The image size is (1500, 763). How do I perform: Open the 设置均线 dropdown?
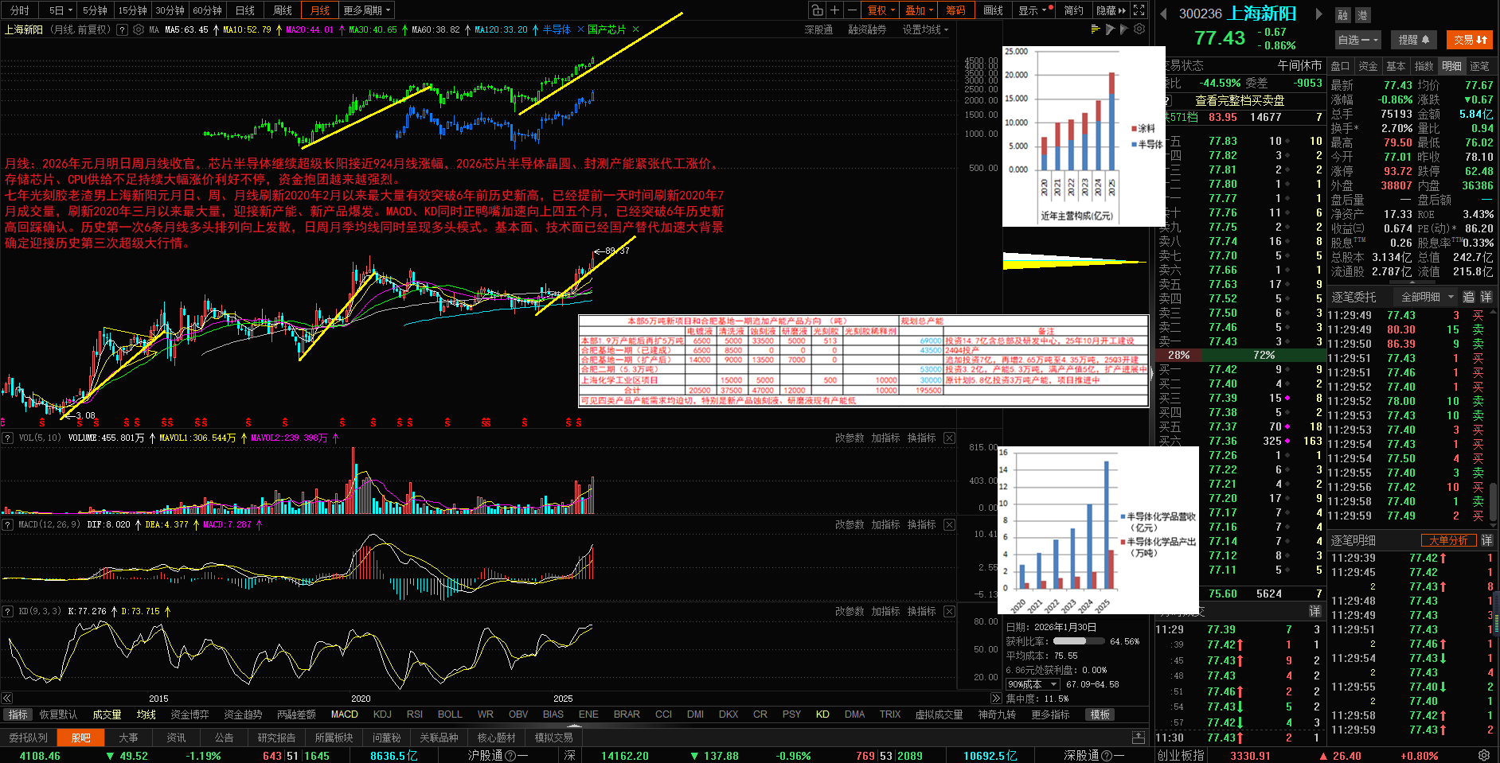click(x=925, y=29)
